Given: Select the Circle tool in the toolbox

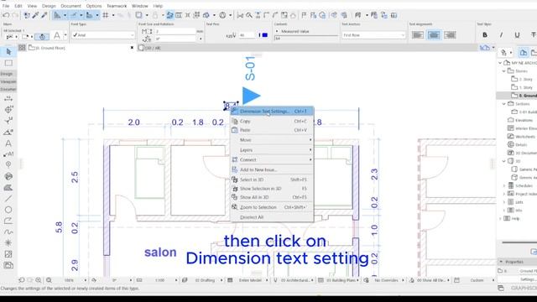Looking at the screenshot, I should pyautogui.click(x=8, y=210).
